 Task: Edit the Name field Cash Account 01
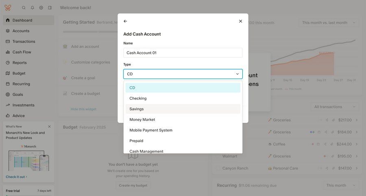[x=183, y=53]
